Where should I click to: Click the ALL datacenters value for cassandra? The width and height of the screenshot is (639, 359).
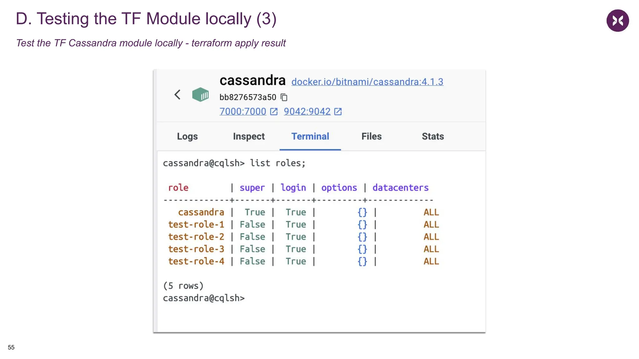click(x=431, y=212)
